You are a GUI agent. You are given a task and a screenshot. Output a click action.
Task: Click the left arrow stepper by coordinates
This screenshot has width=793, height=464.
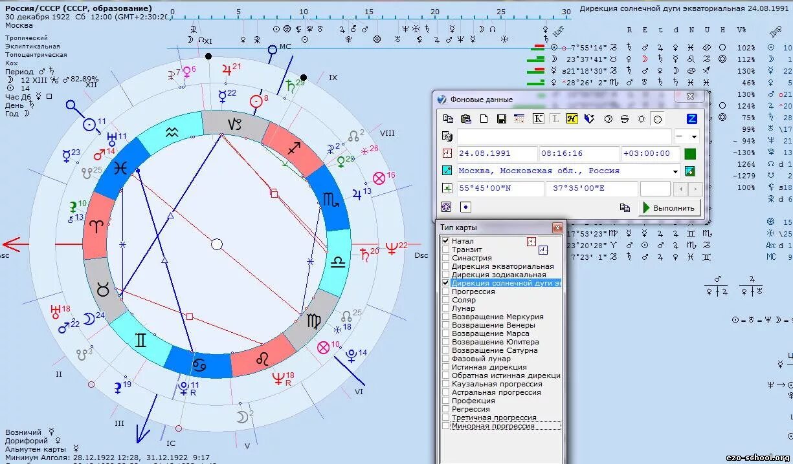(680, 189)
